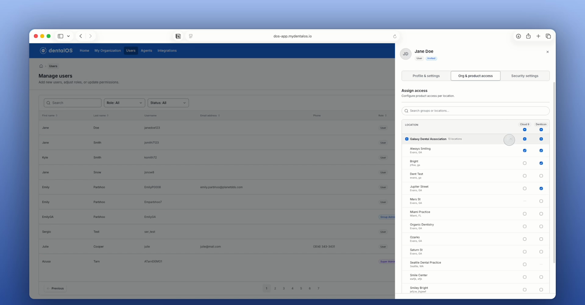Reload the page with the refresh icon
Image resolution: width=585 pixels, height=305 pixels.
point(394,36)
